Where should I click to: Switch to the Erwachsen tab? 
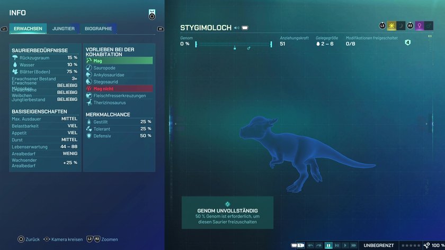28,29
